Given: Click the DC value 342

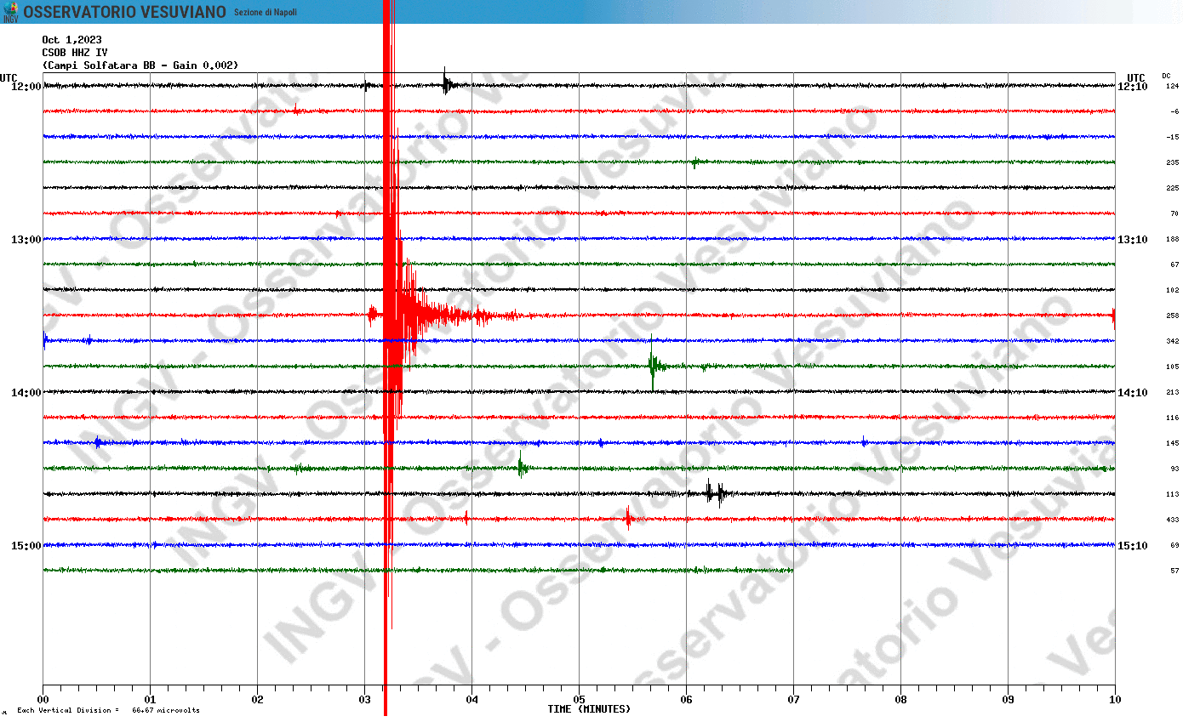Looking at the screenshot, I should tap(1172, 341).
